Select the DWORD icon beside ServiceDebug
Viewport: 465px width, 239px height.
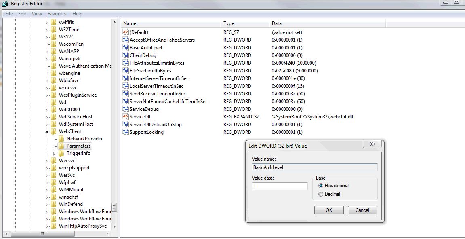tap(126, 109)
